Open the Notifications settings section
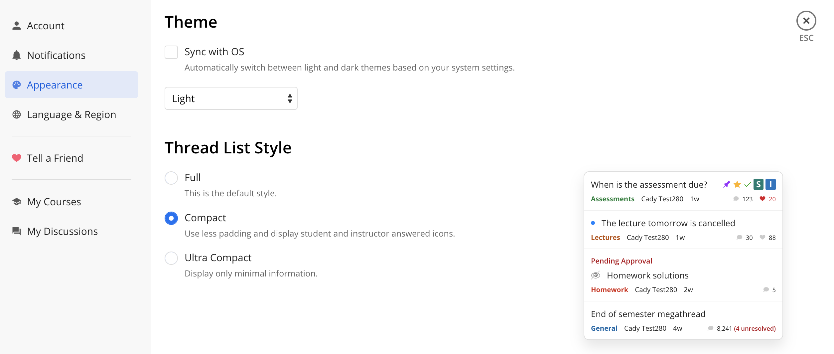 (56, 55)
